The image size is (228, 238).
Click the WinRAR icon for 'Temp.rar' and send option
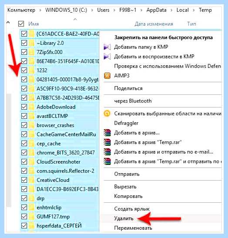(x=107, y=161)
